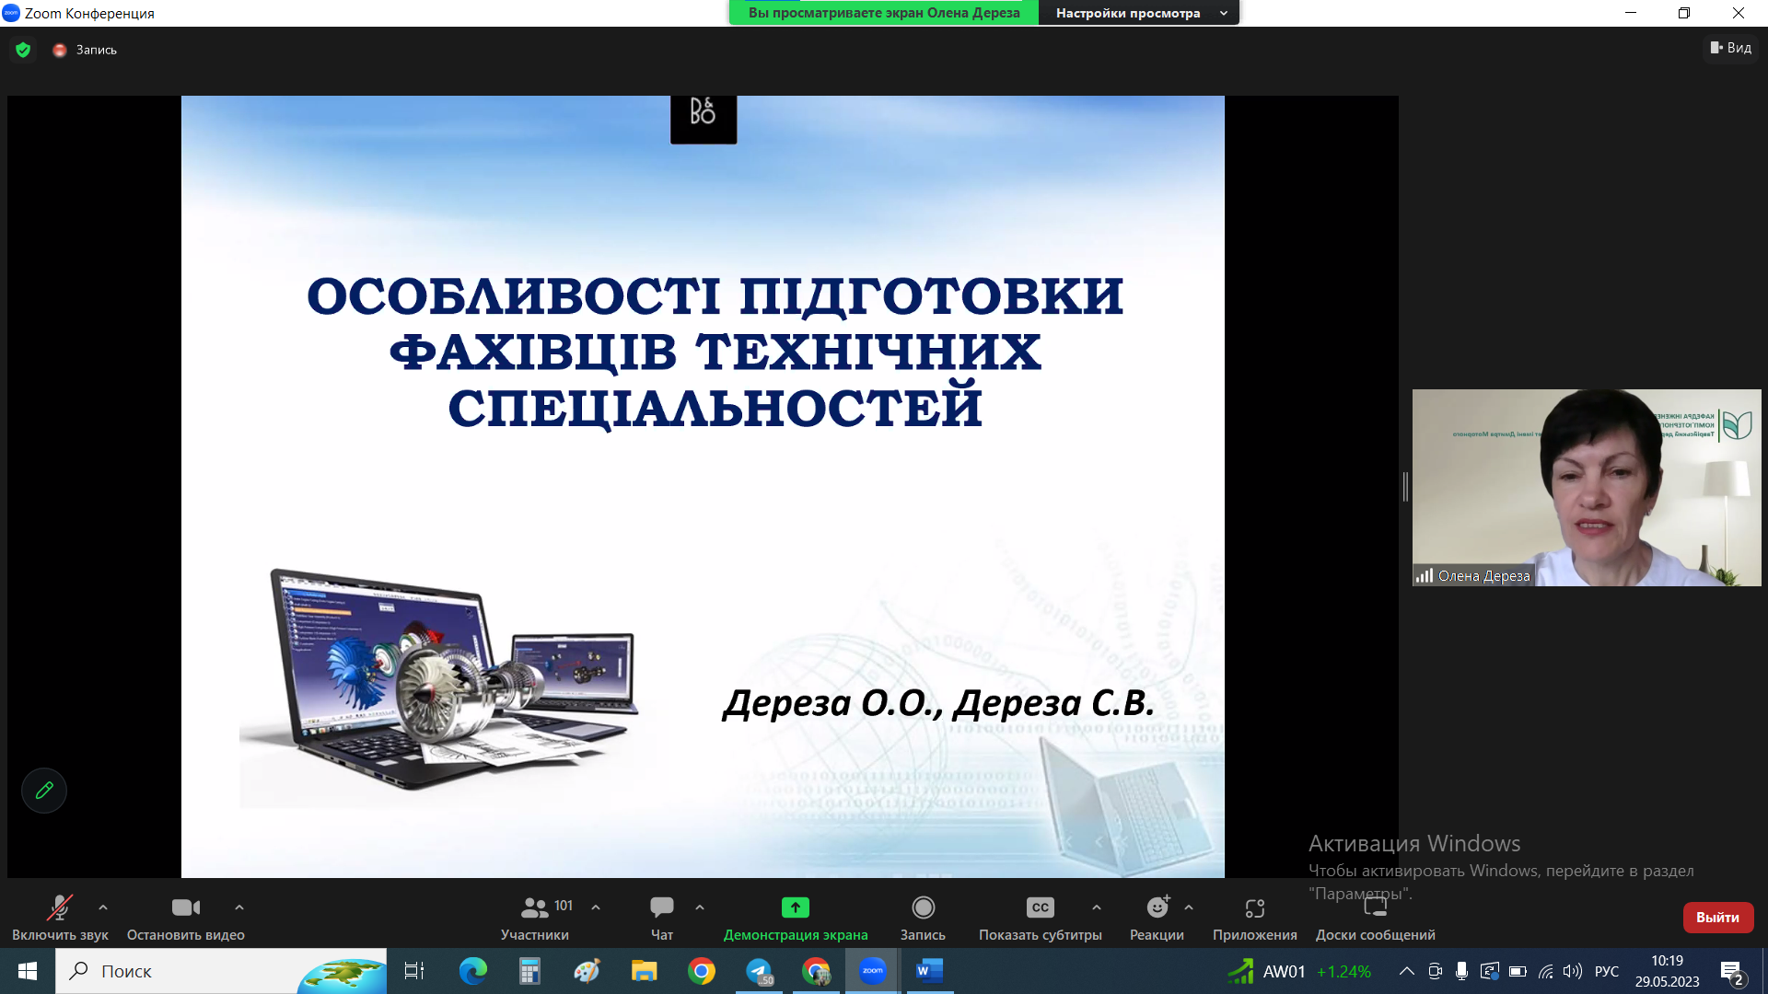This screenshot has height=994, width=1768.
Task: Click the Олена Дереза video thumbnail
Action: tap(1586, 487)
